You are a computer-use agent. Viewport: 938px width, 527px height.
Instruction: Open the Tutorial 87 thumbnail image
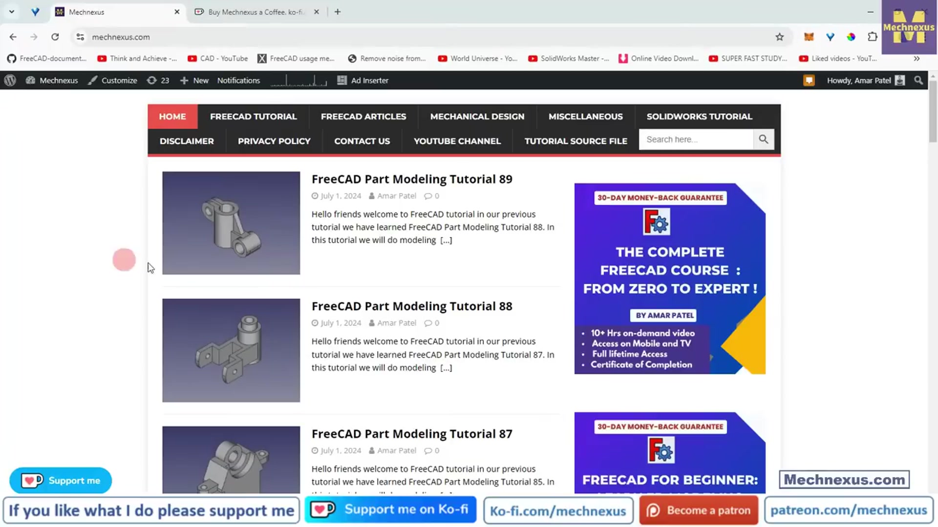coord(231,460)
